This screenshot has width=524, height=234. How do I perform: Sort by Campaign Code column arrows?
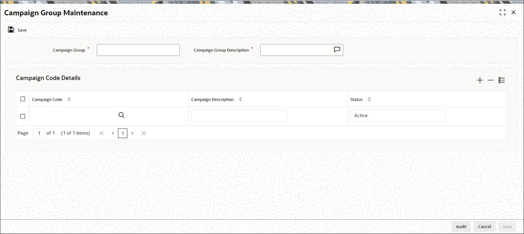69,99
